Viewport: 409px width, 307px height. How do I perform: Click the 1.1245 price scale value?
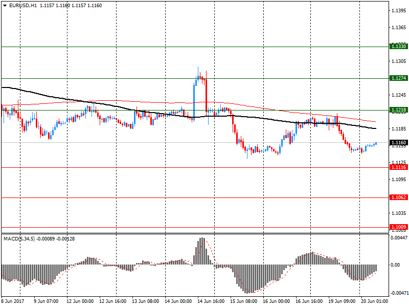[x=399, y=95]
